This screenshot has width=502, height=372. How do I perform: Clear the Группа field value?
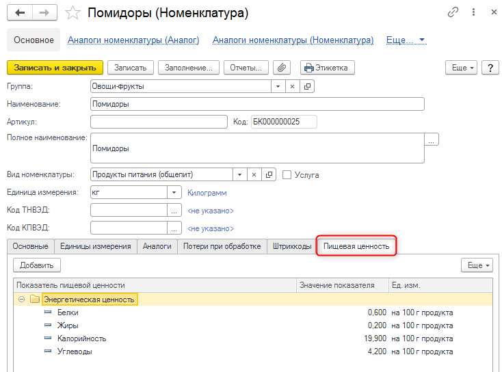click(x=292, y=87)
